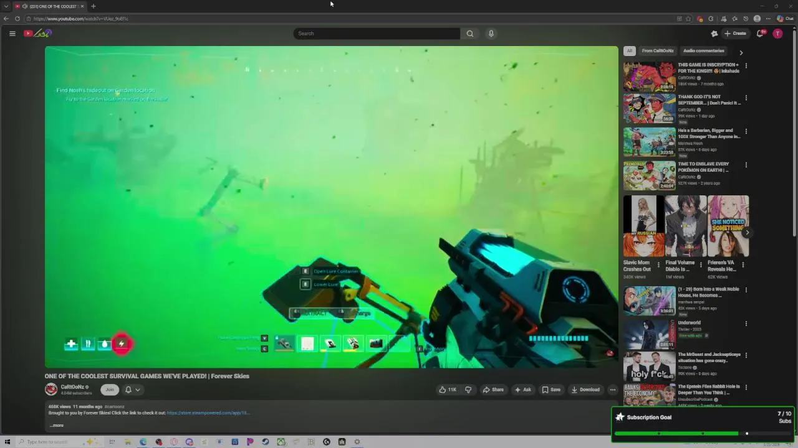
Task: Open the Born Into a Weak Noble video
Action: pyautogui.click(x=649, y=301)
